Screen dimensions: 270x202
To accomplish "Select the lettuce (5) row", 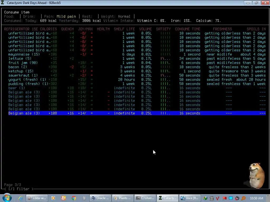I will pyautogui.click(x=137, y=59).
